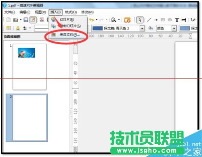Click the yellow Undo arrow icon
Image resolution: width=202 pixels, height=157 pixels.
click(92, 20)
